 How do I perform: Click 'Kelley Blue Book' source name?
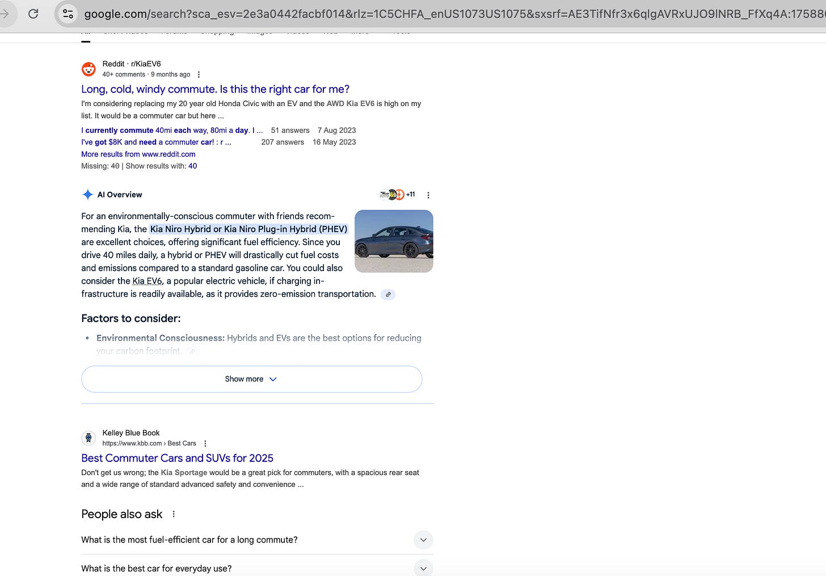131,433
